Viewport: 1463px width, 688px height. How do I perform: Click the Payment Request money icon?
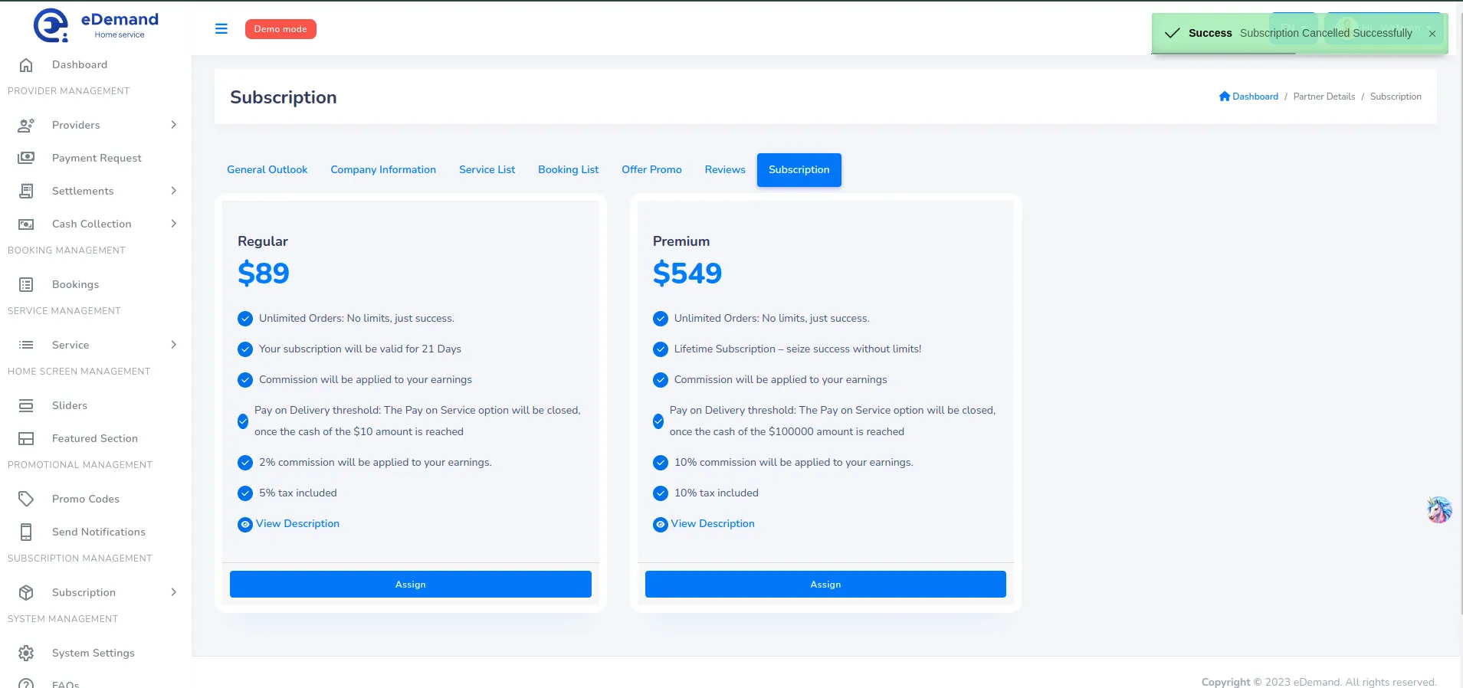tap(26, 158)
